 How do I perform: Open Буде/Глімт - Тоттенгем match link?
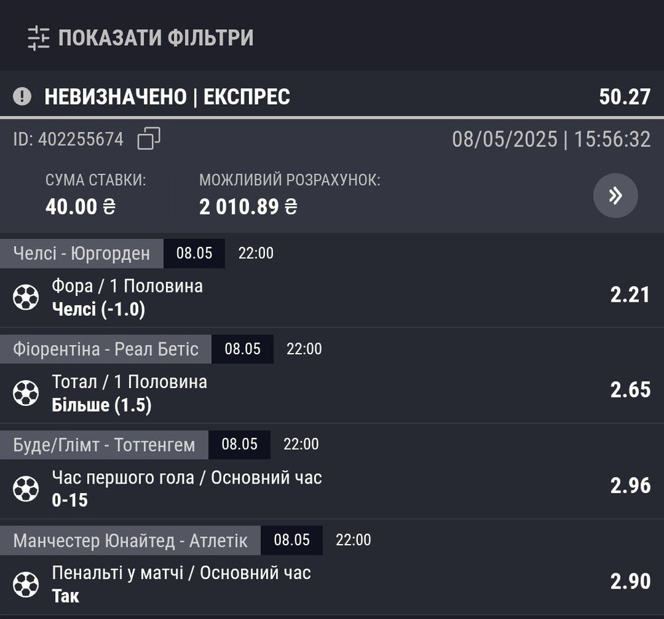pyautogui.click(x=104, y=445)
